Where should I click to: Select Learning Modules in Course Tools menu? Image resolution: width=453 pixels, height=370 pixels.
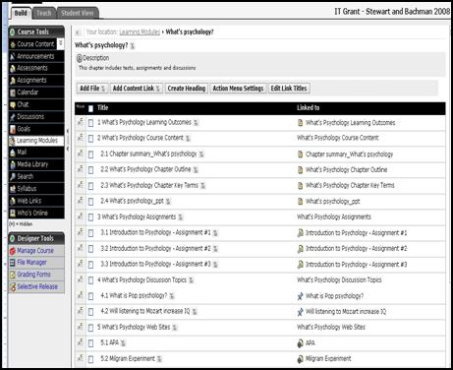coord(36,141)
